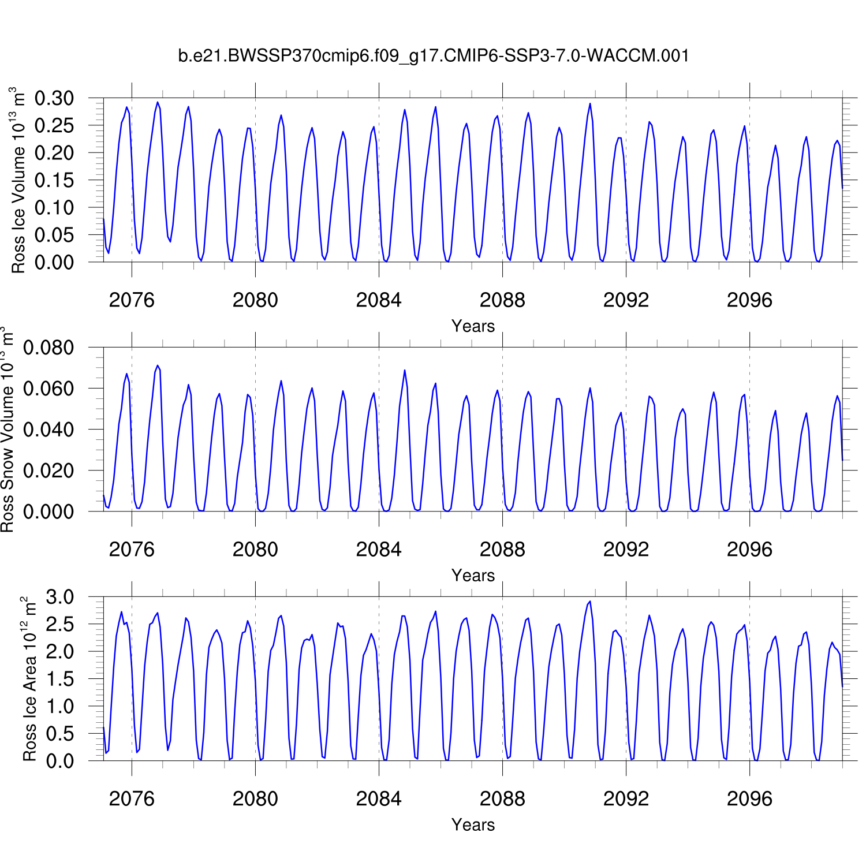The height and width of the screenshot is (866, 866).
Task: Select the 2076 tick label in the top panel
Action: 132,300
